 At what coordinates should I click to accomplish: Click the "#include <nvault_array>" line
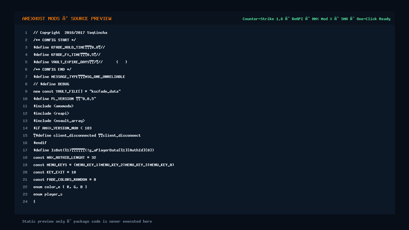click(x=59, y=121)
